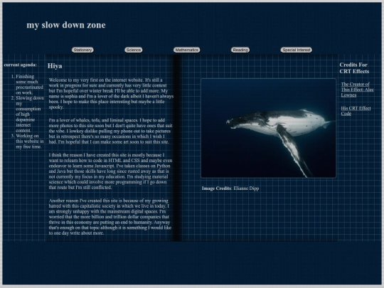This screenshot has height=288, width=384.
Task: Click the lover of whales, tofu paragraph
Action: 110,131
